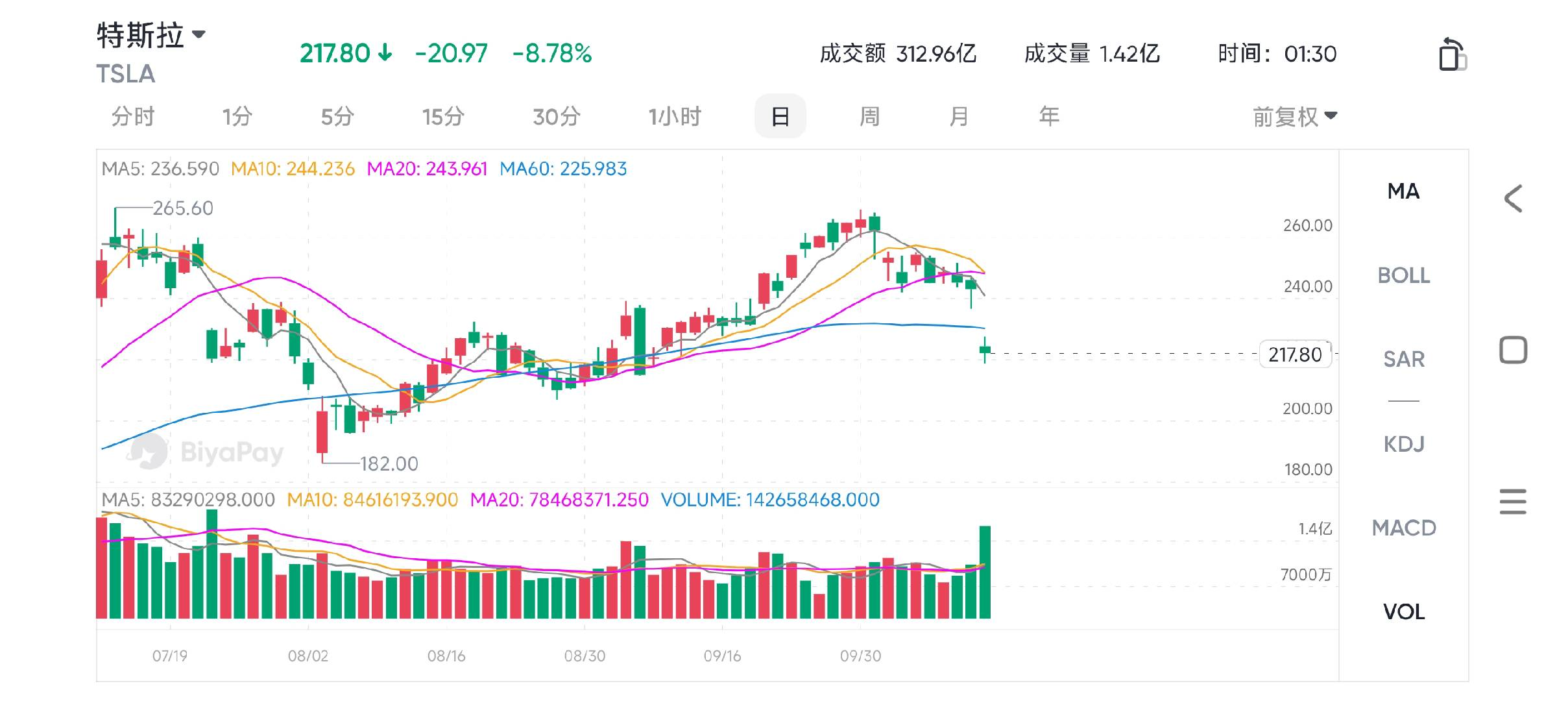The image size is (1557, 701).
Task: Click volume MA5: 83290298.000 legend
Action: pos(188,500)
